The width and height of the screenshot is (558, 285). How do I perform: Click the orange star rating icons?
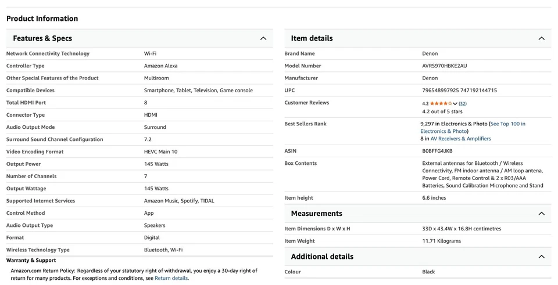coord(441,103)
